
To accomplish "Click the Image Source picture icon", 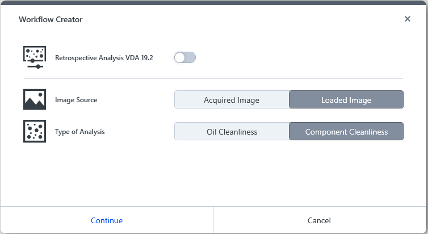I will (35, 100).
